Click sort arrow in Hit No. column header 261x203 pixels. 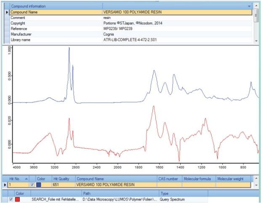click(27, 179)
